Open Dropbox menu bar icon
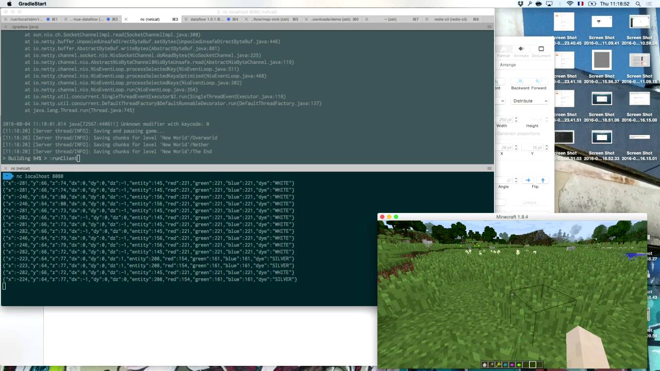 tap(521, 4)
